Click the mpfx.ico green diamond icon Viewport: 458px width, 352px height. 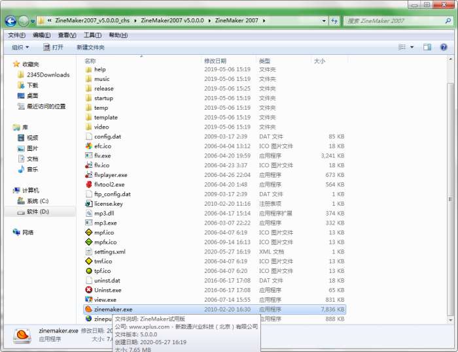pyautogui.click(x=89, y=242)
